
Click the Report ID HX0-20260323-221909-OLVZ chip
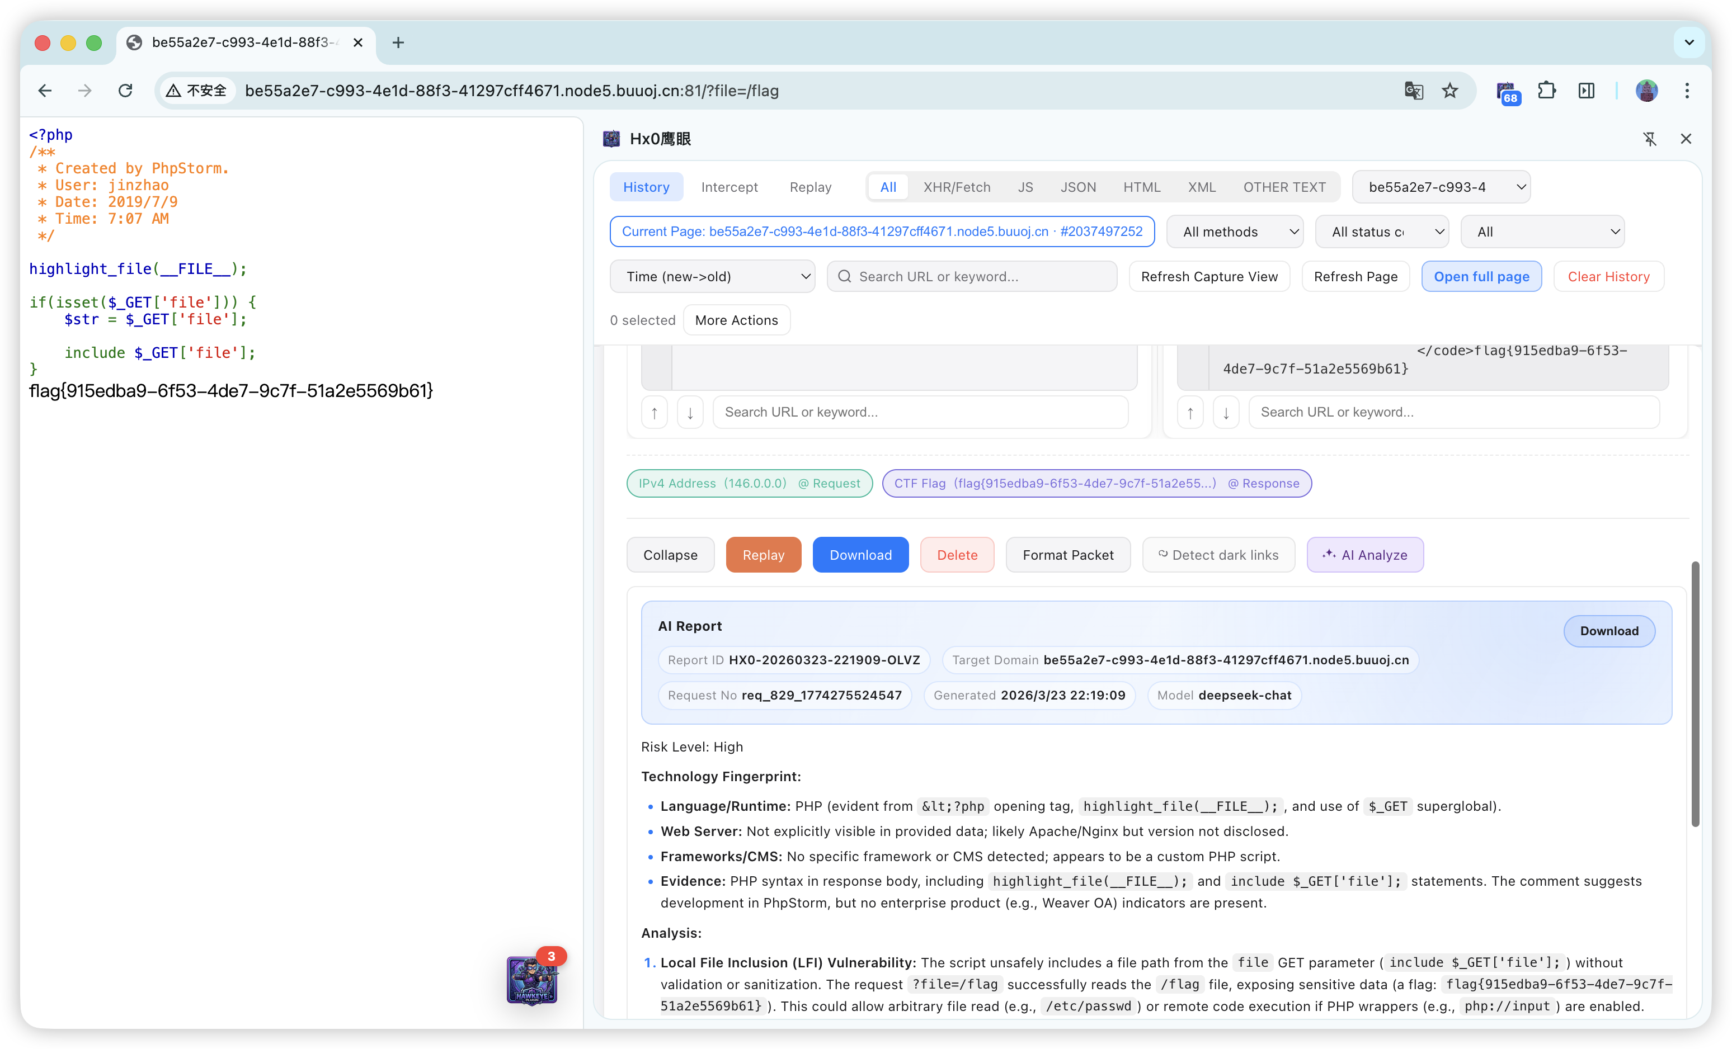point(794,660)
